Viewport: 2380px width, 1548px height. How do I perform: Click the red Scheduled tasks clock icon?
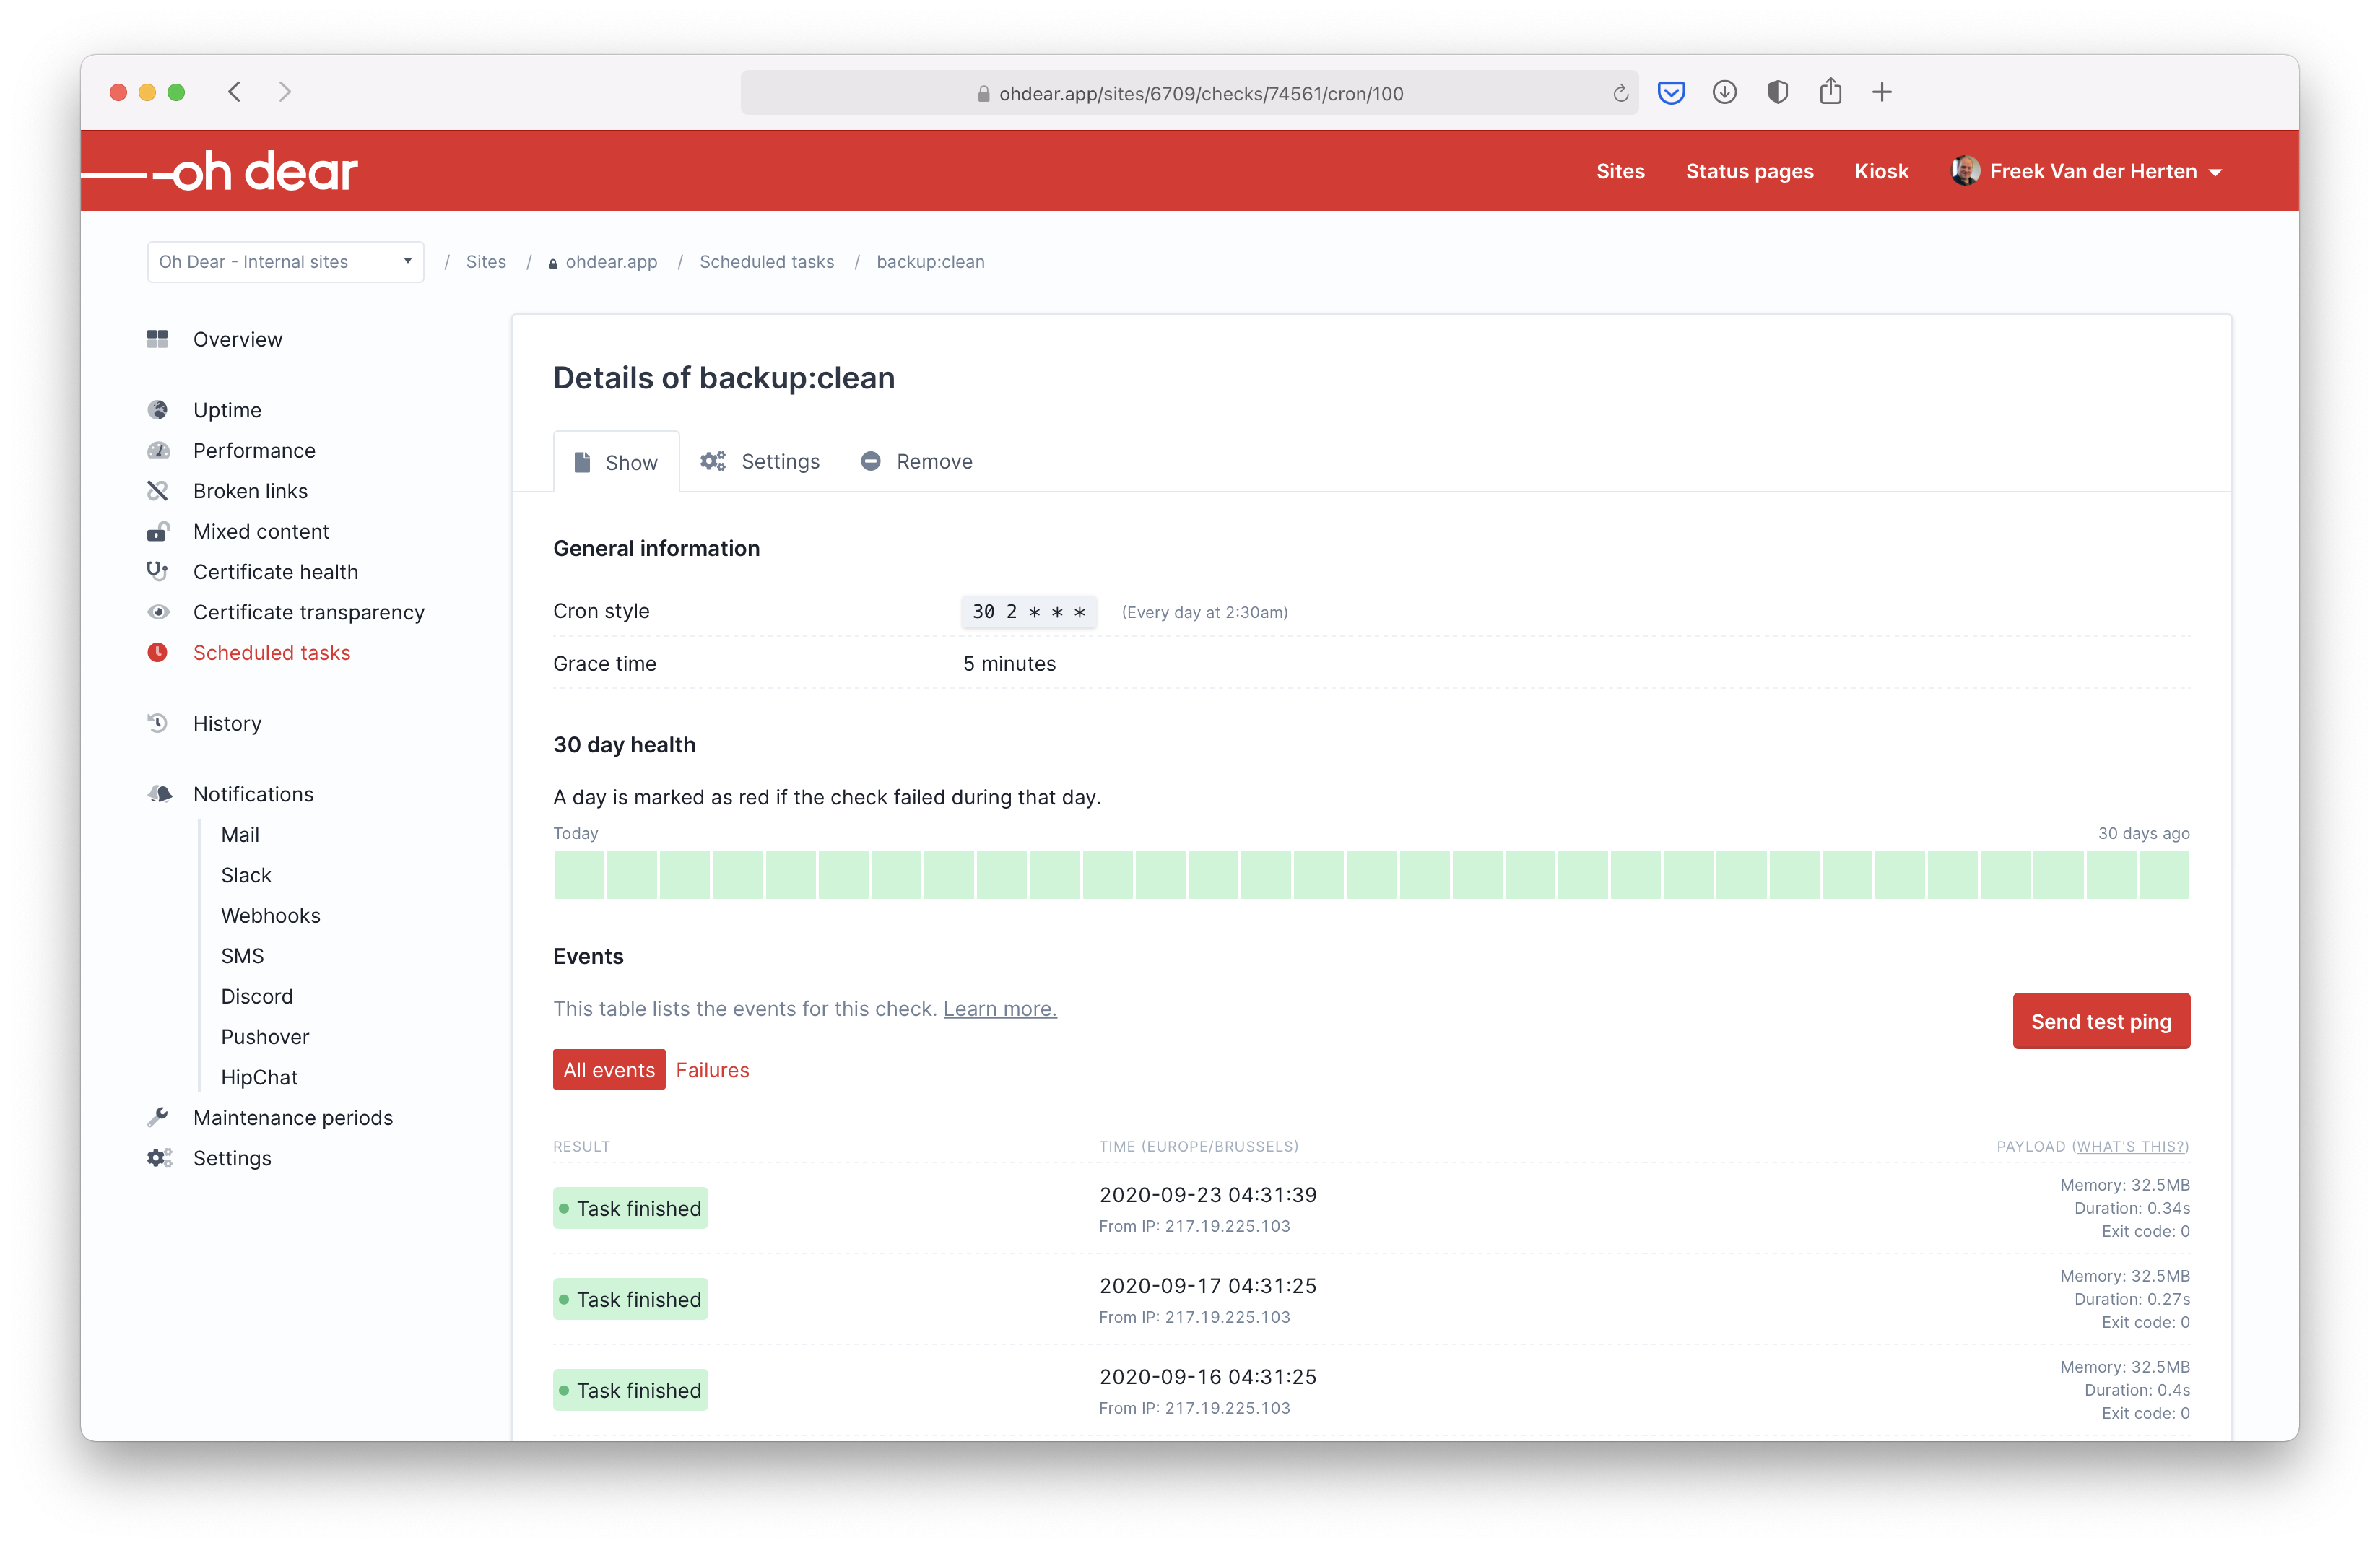[157, 653]
